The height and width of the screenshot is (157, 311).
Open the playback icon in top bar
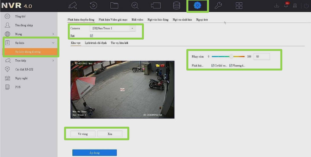coord(93,6)
